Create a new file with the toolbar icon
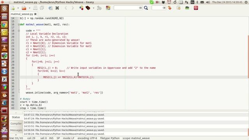The image size is (249, 140). (x=13, y=8)
